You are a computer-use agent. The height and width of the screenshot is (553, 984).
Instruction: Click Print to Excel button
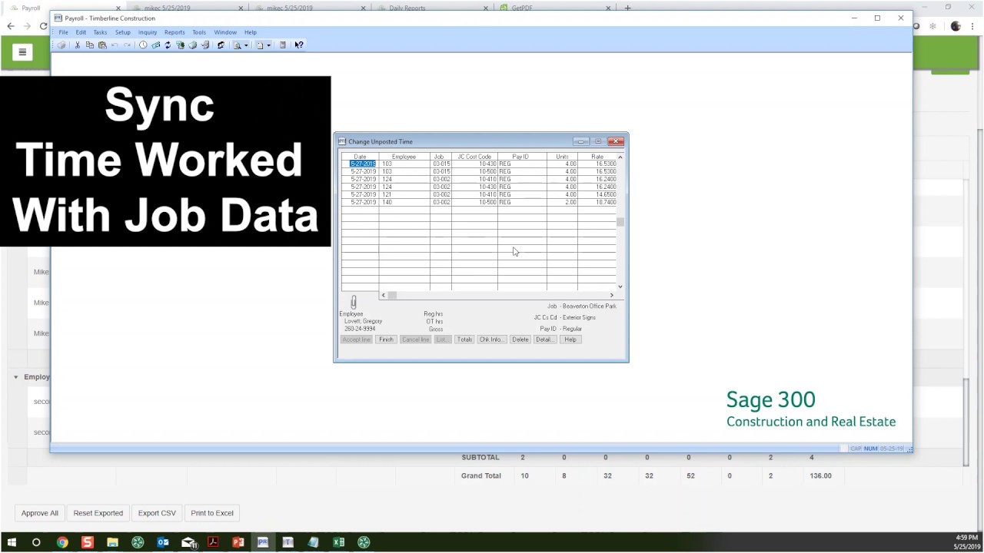pyautogui.click(x=212, y=513)
